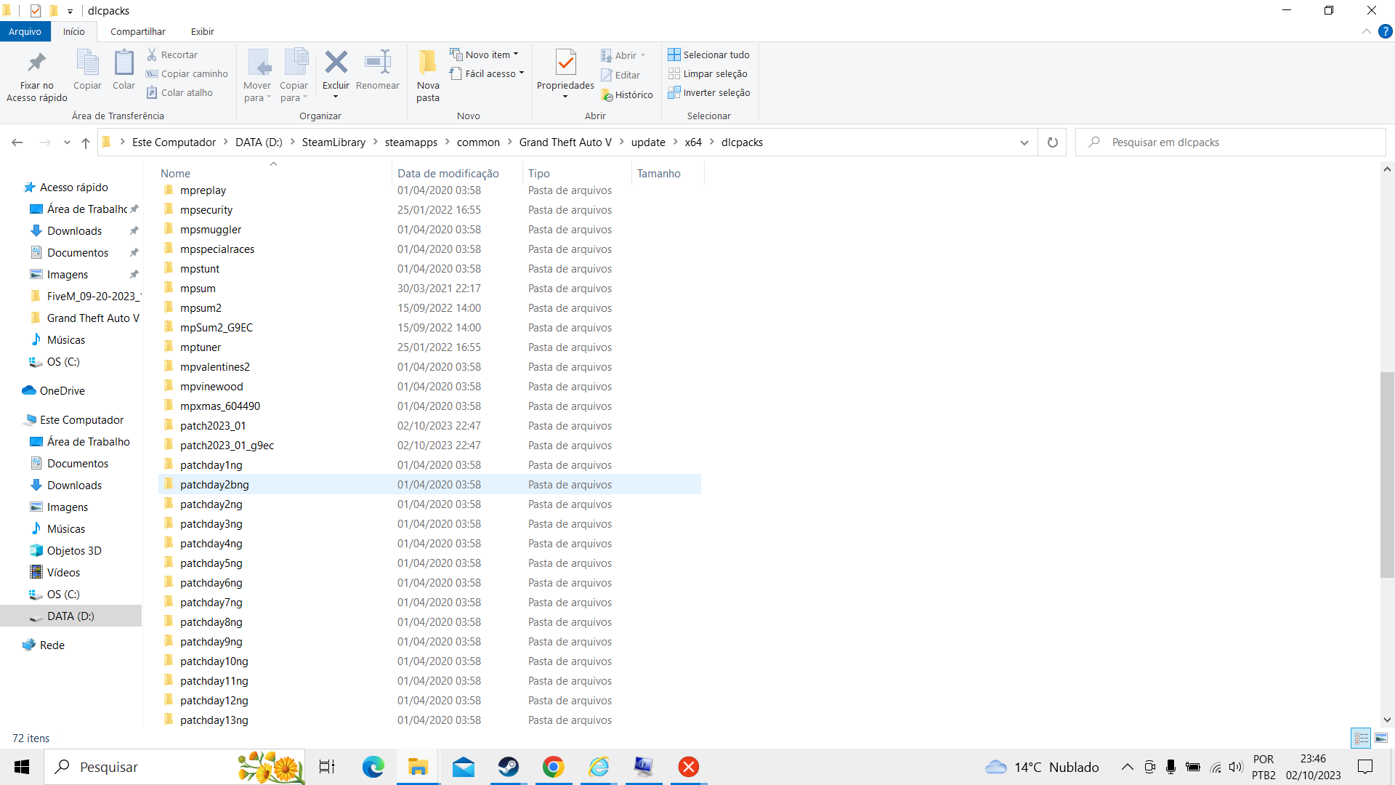Screen dimensions: 1395x785
Task: Go up one folder level
Action: [86, 142]
